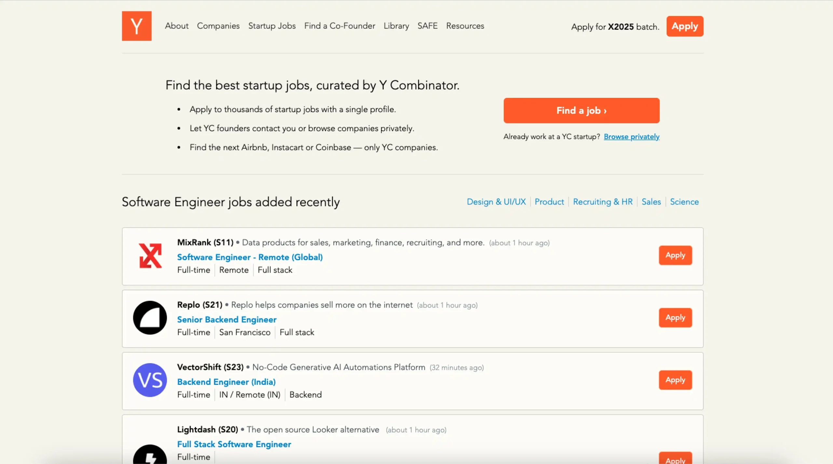
Task: Apply to the Lightdash job
Action: [x=676, y=458]
